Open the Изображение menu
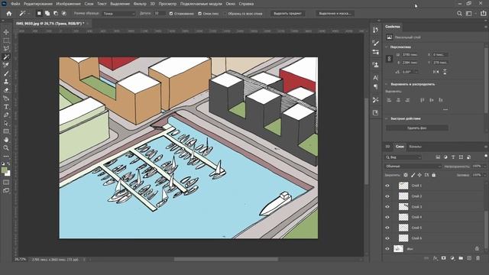 coord(68,4)
